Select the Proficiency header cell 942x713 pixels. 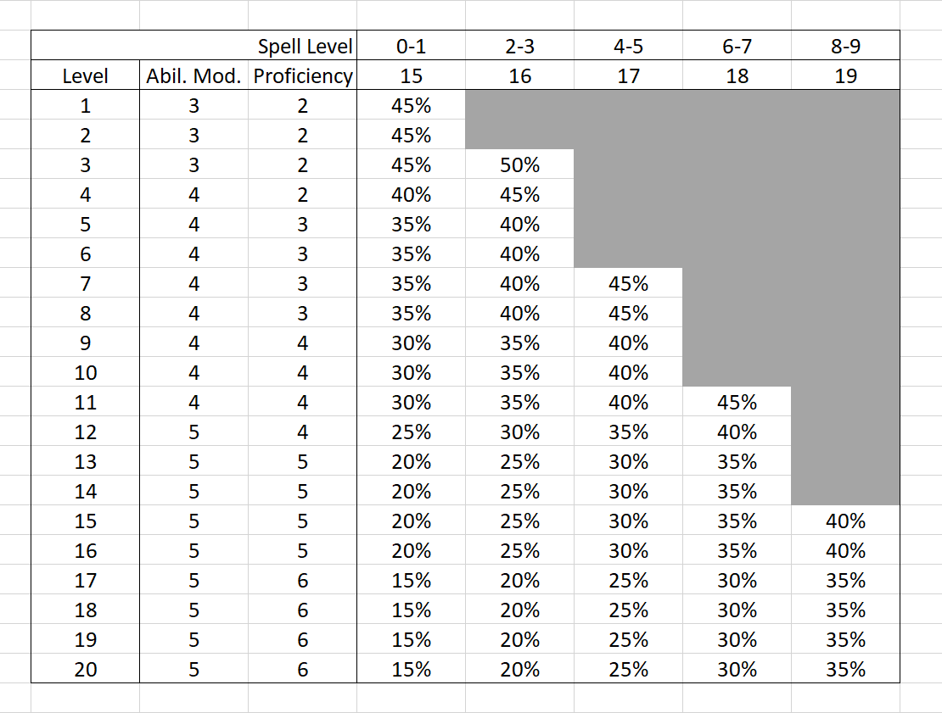click(302, 75)
